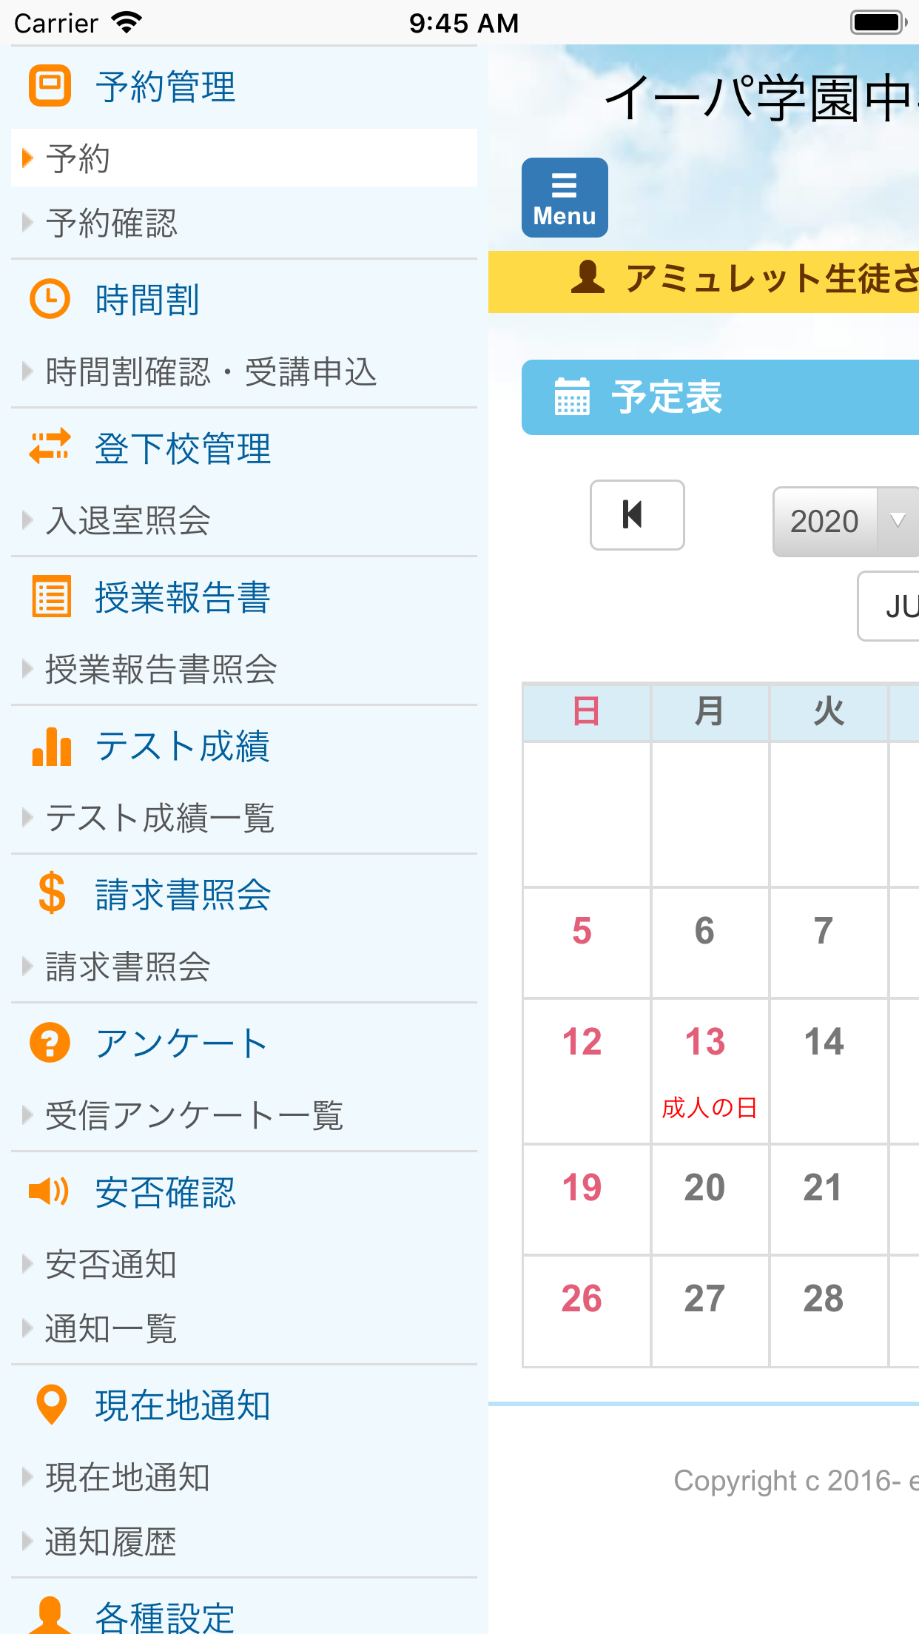Tap the arrows icon for 登下校管理
Screen dimensions: 919x1634
pos(50,446)
